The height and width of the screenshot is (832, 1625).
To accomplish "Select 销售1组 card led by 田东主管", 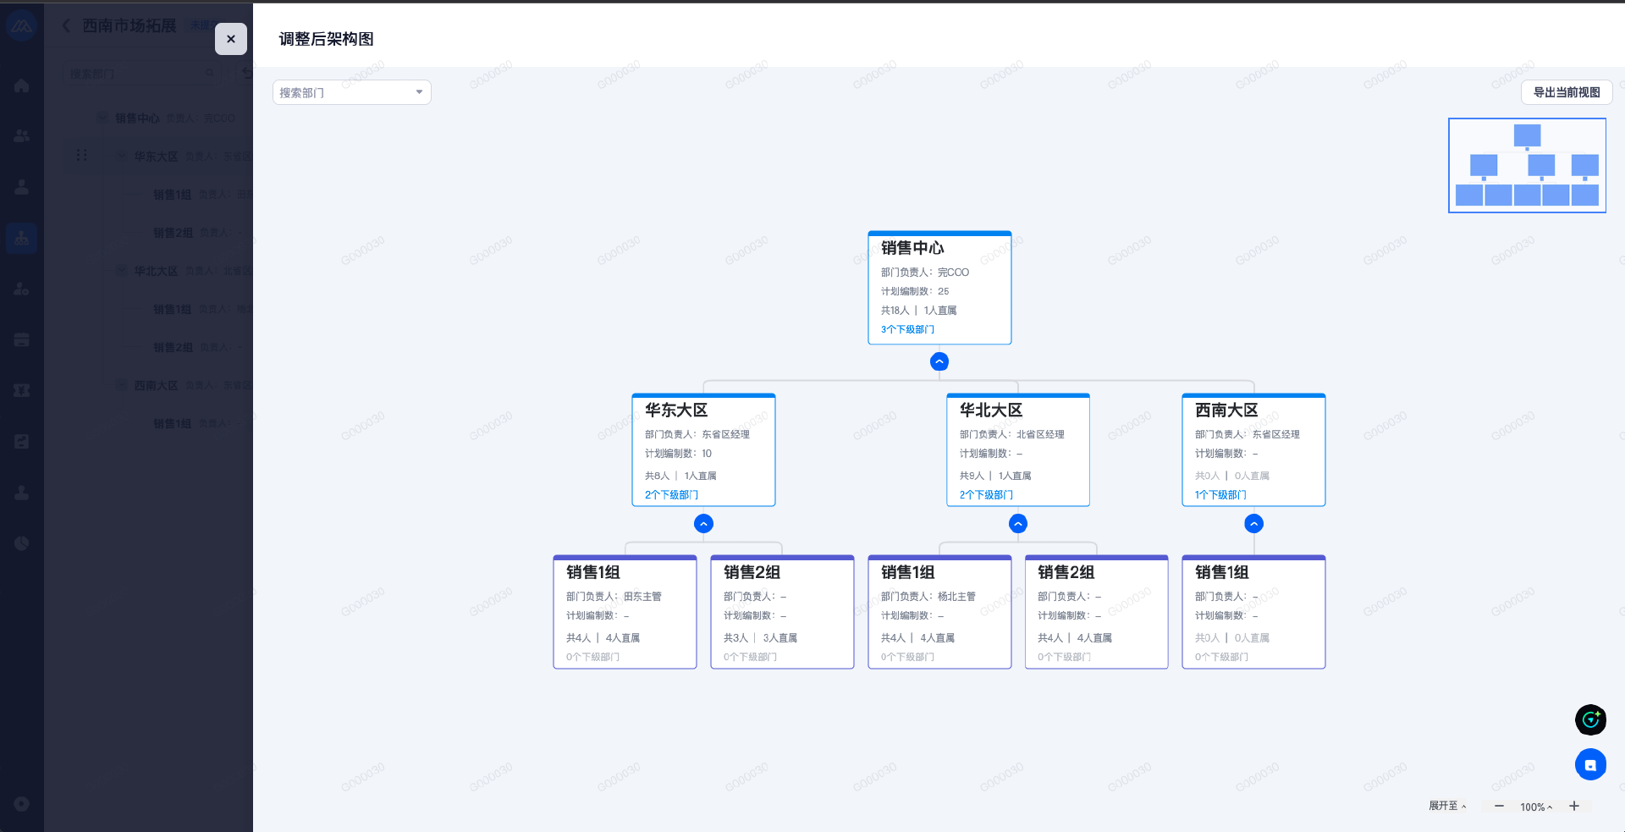I will (625, 612).
